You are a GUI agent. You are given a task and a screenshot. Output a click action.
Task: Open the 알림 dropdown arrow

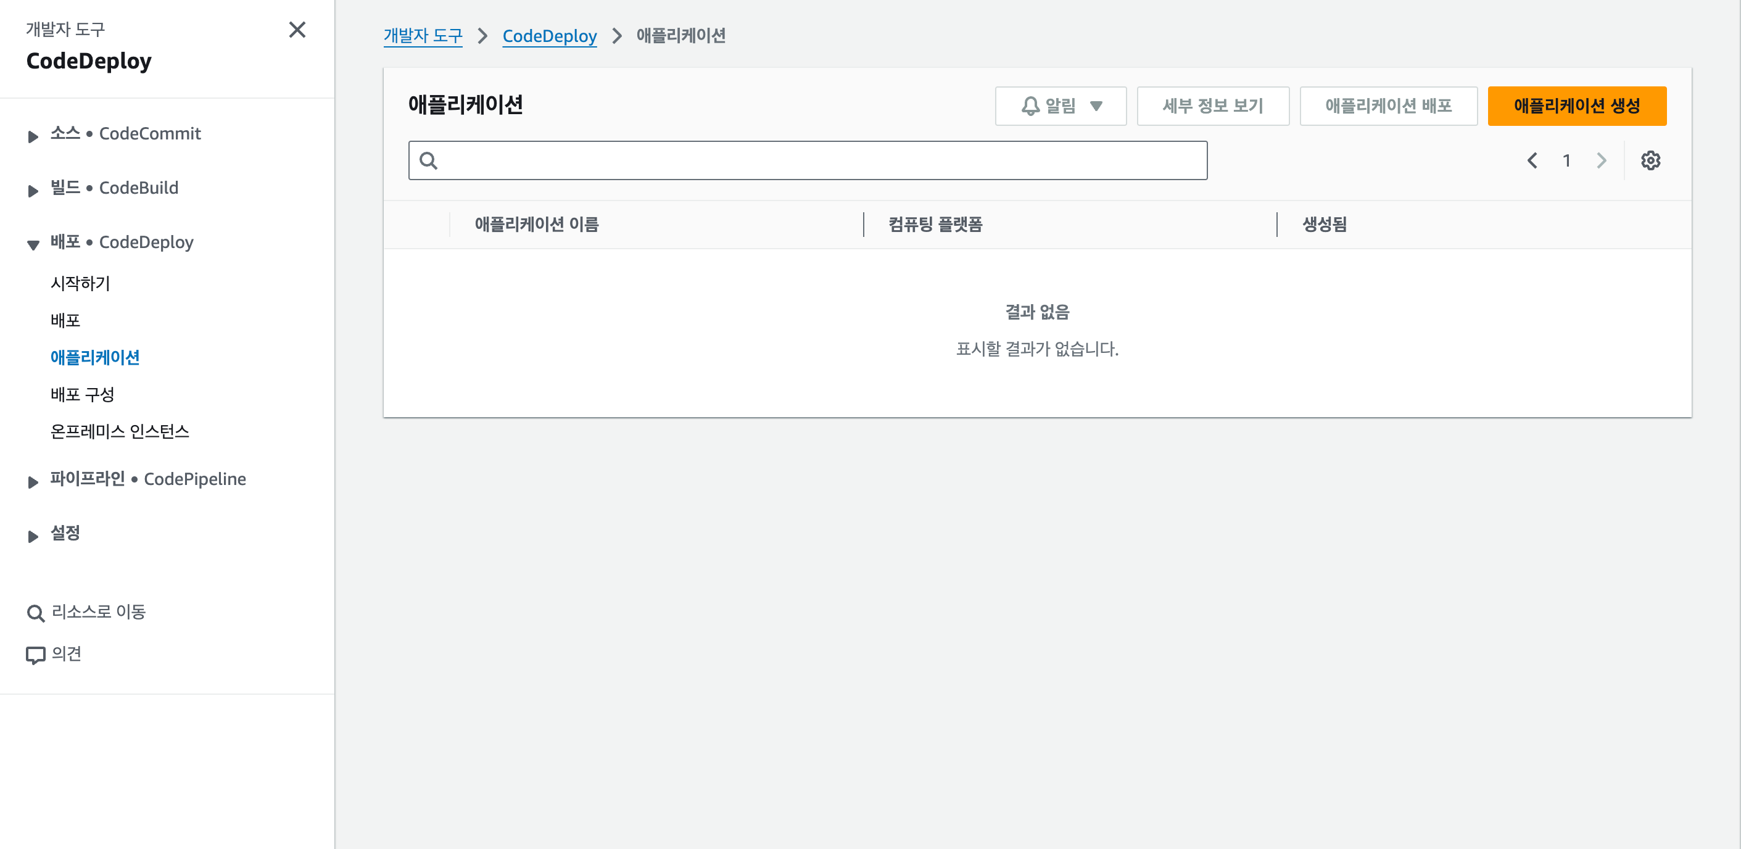[1096, 106]
